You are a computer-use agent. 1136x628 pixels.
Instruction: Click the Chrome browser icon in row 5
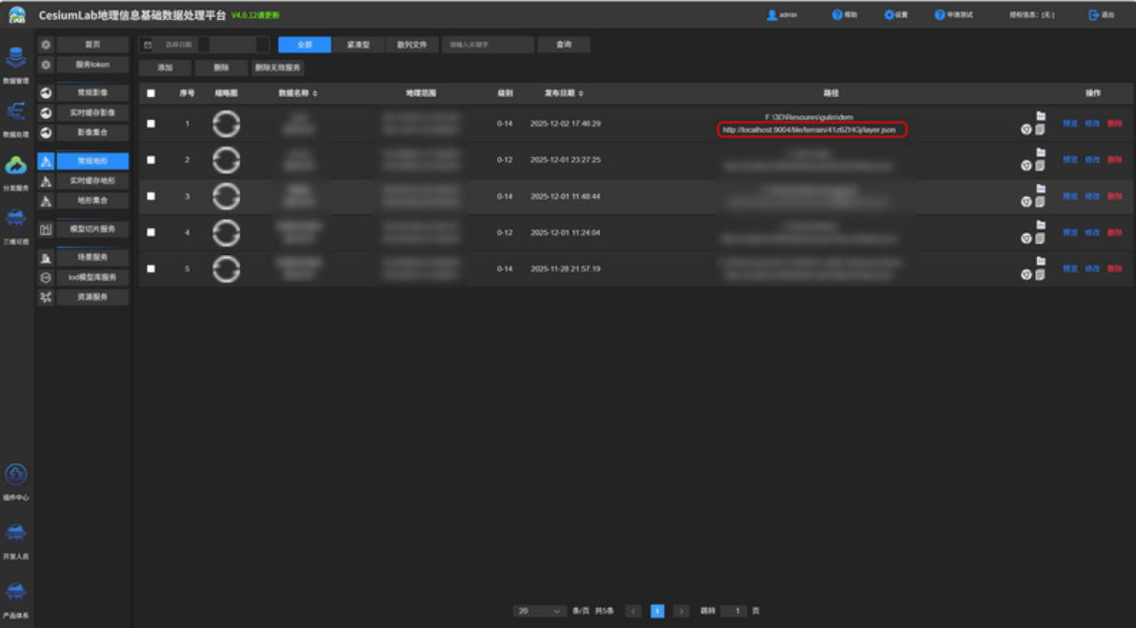pos(1026,275)
